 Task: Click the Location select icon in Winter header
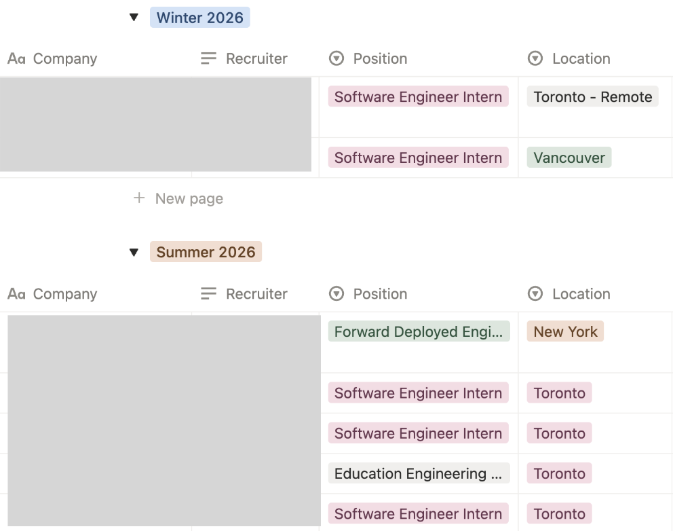[x=535, y=58]
